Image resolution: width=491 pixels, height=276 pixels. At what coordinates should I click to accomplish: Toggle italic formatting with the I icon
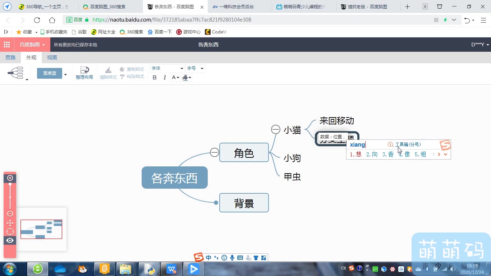point(164,78)
